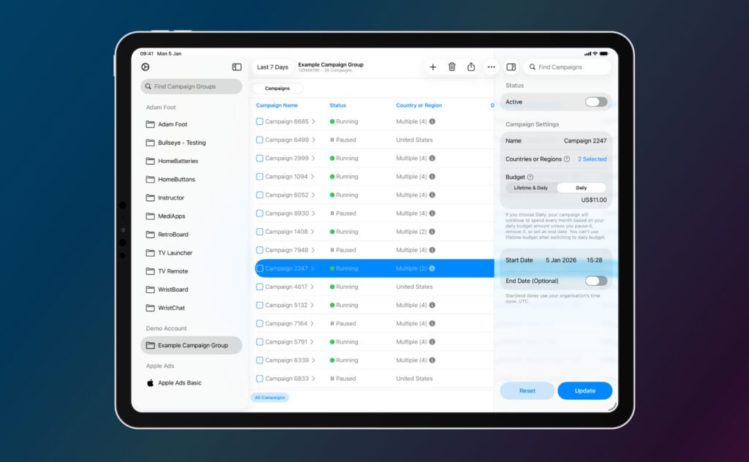Disable the Active status toggle

pos(596,102)
